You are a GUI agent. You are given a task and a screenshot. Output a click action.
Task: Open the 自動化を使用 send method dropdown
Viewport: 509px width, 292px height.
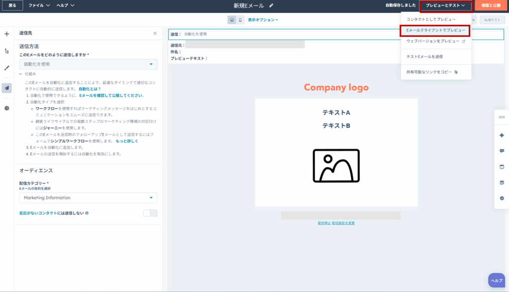(88, 64)
